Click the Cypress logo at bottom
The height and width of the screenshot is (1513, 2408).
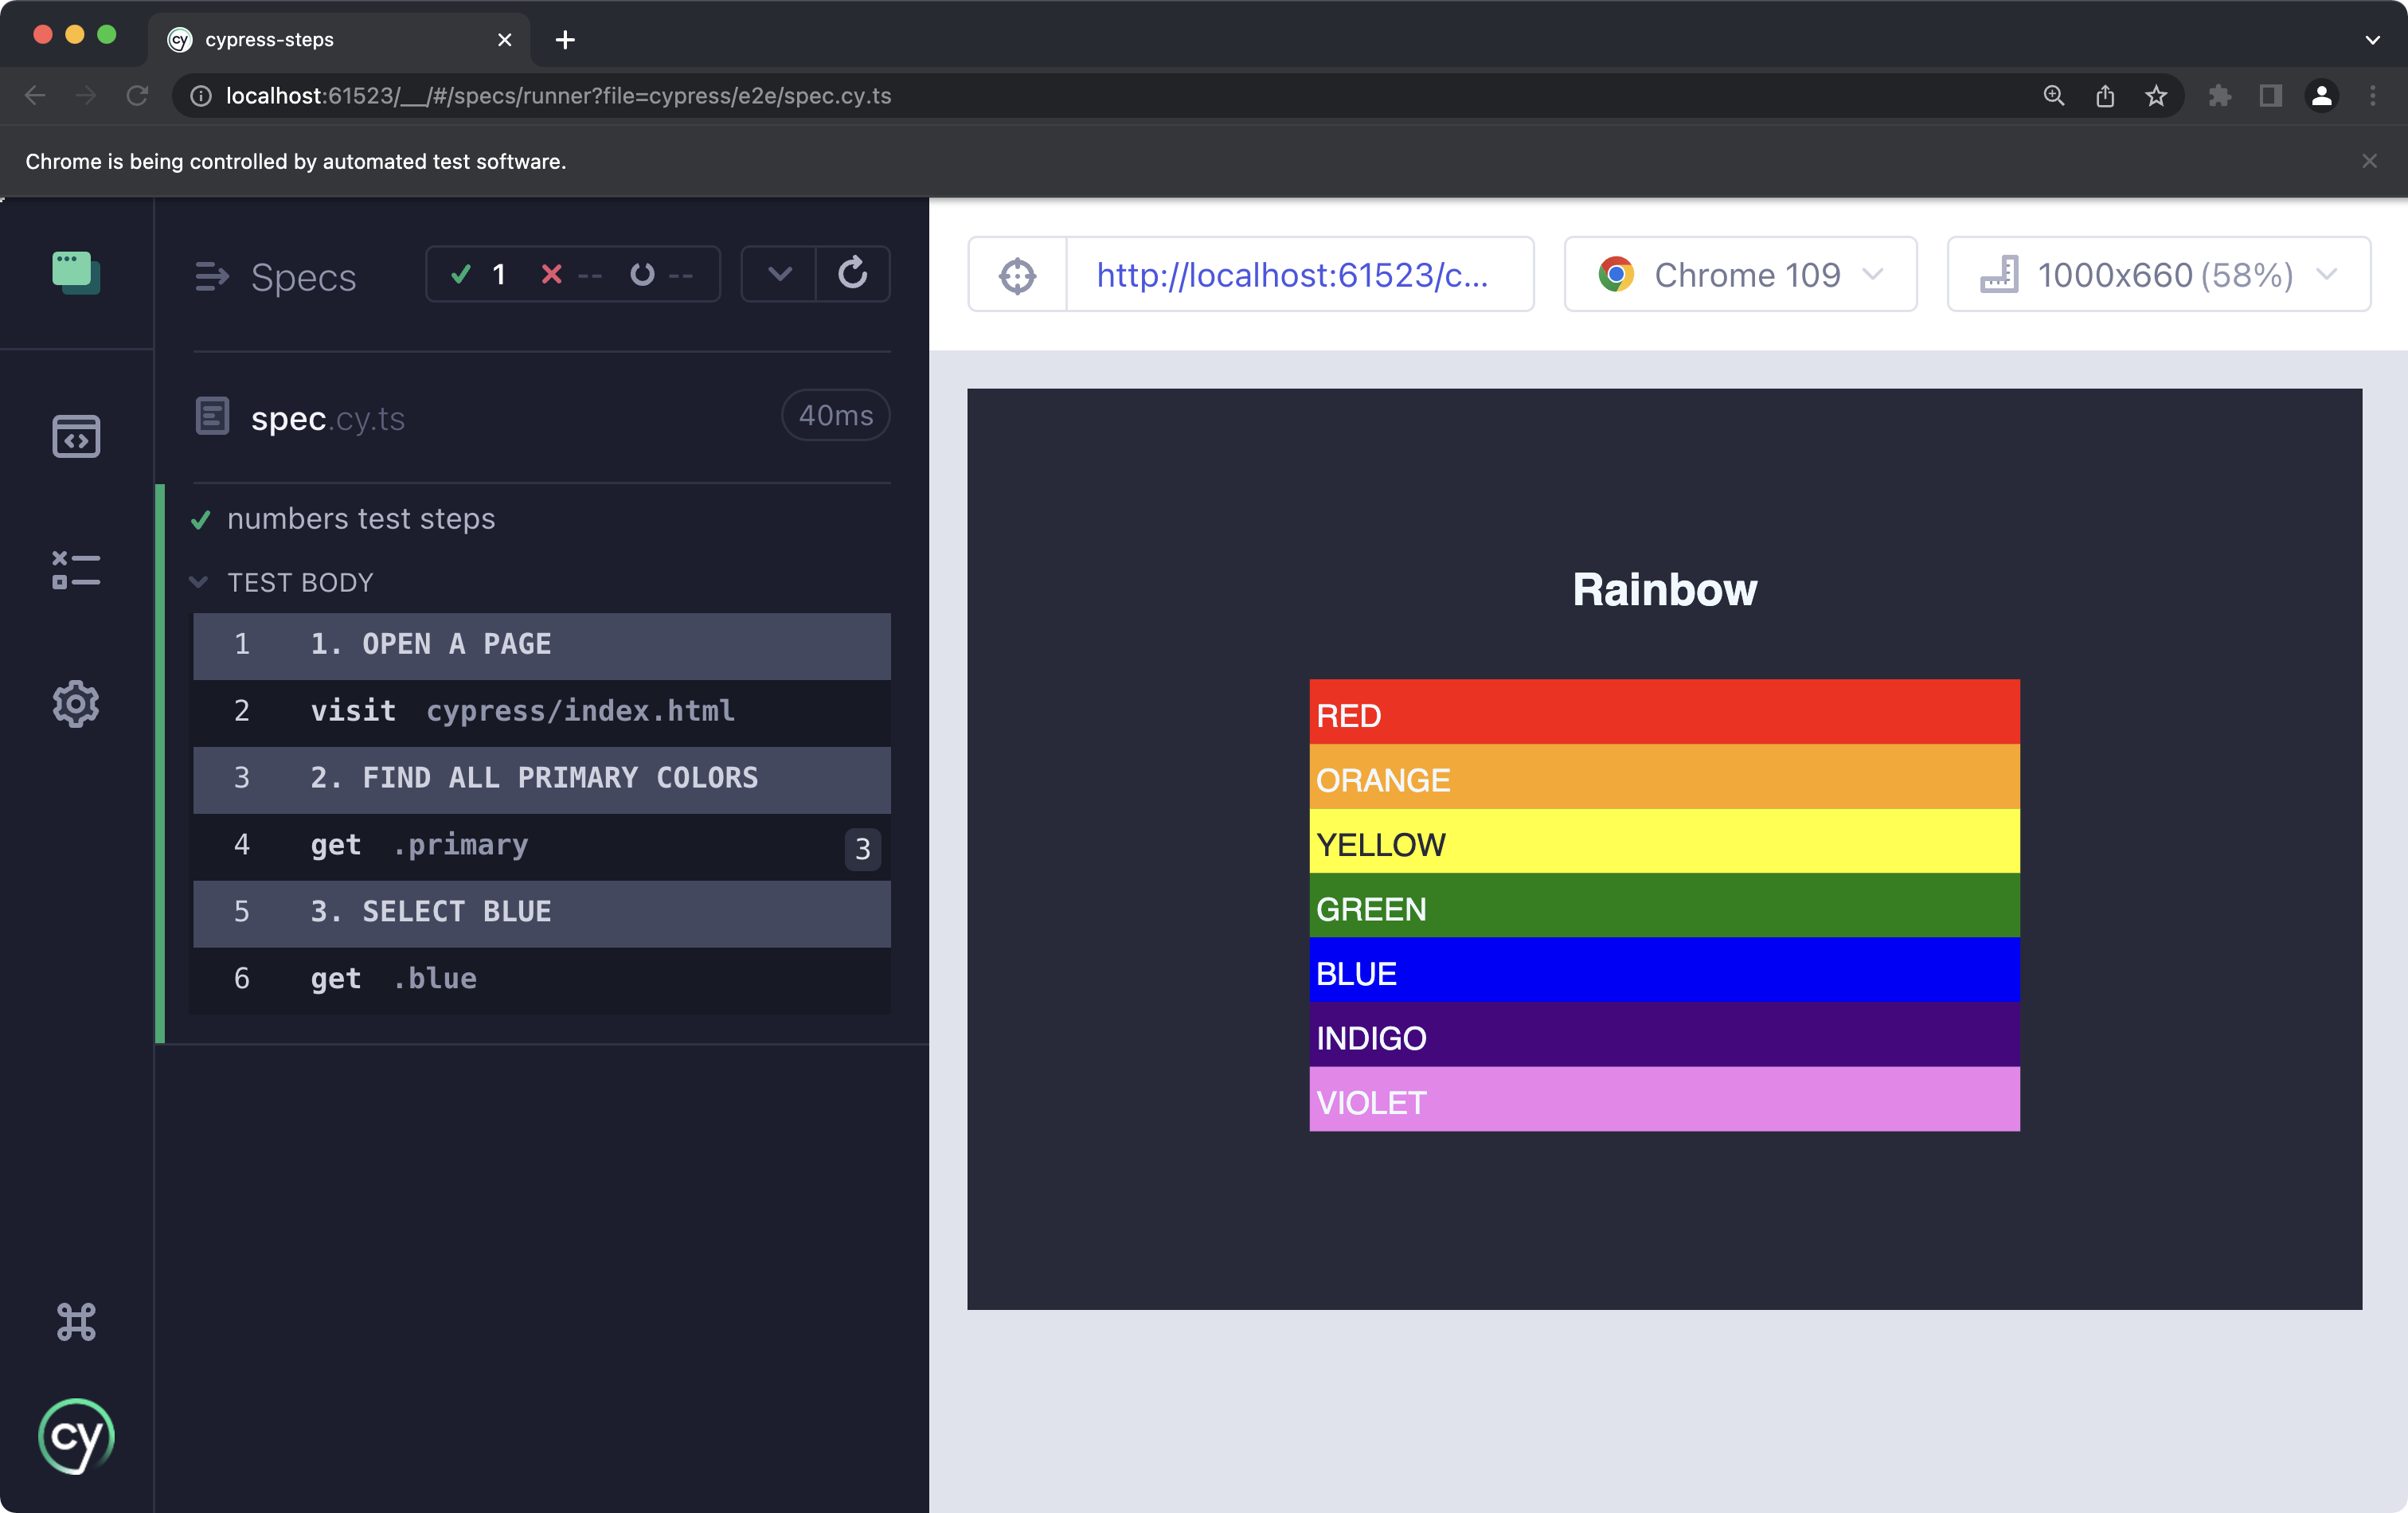(x=76, y=1436)
